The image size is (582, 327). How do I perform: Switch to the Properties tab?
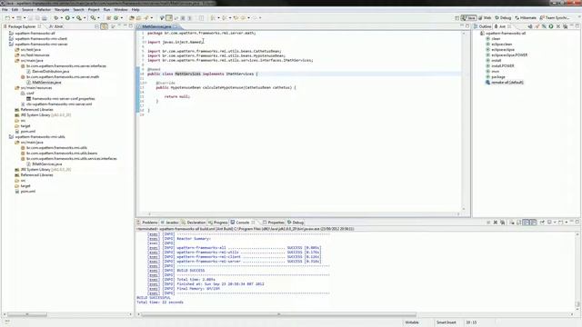click(x=274, y=223)
